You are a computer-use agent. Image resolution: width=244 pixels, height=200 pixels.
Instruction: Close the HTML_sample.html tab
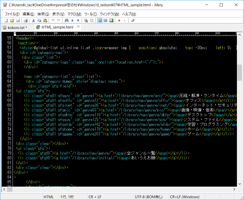click(x=78, y=27)
